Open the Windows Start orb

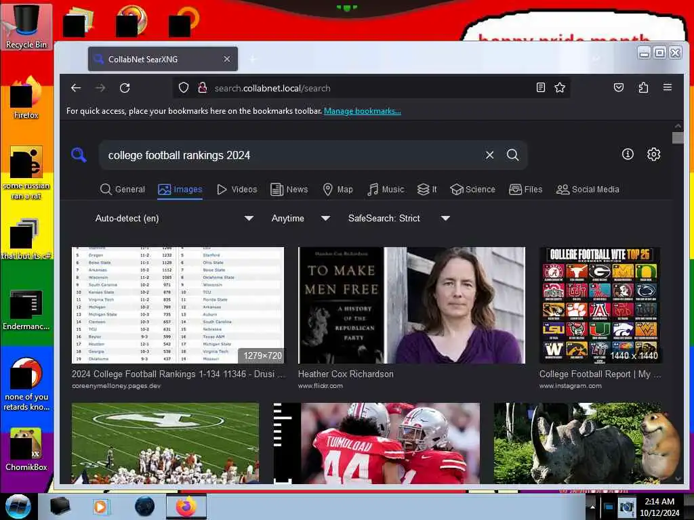pyautogui.click(x=18, y=506)
